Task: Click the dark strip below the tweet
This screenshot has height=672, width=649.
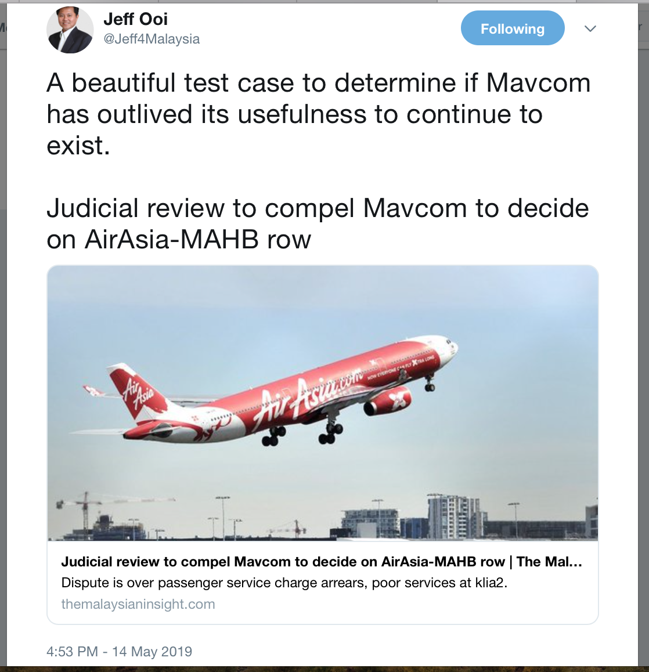Action: (324, 669)
